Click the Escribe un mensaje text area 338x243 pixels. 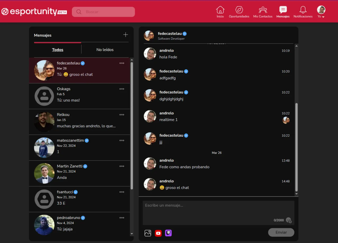point(218,213)
